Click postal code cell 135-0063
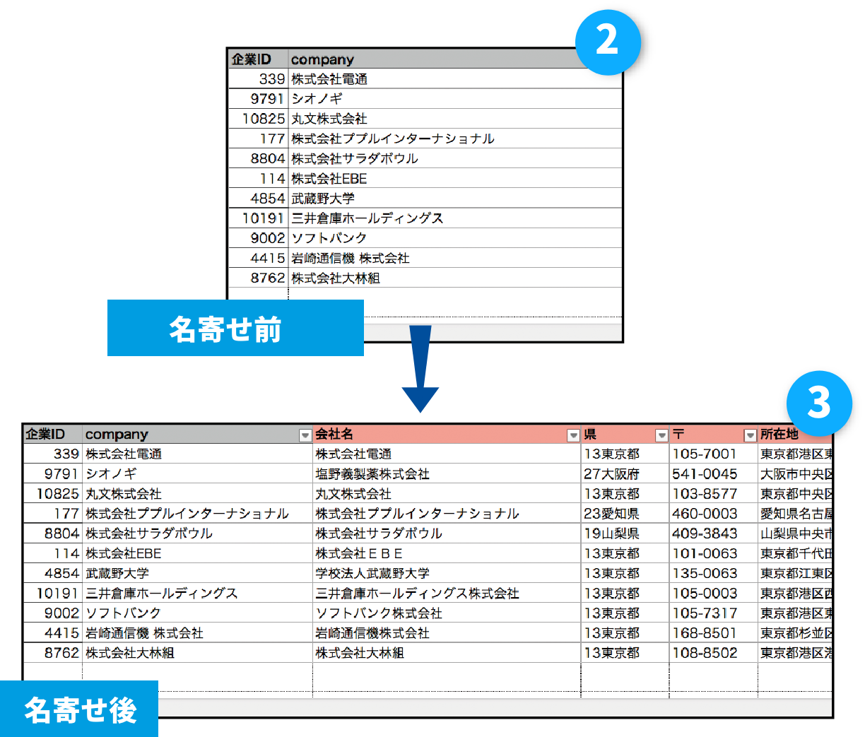This screenshot has width=865, height=737. coord(713,573)
